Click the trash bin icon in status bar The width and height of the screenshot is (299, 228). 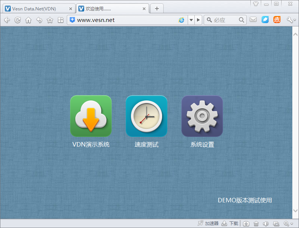pyautogui.click(x=256, y=224)
